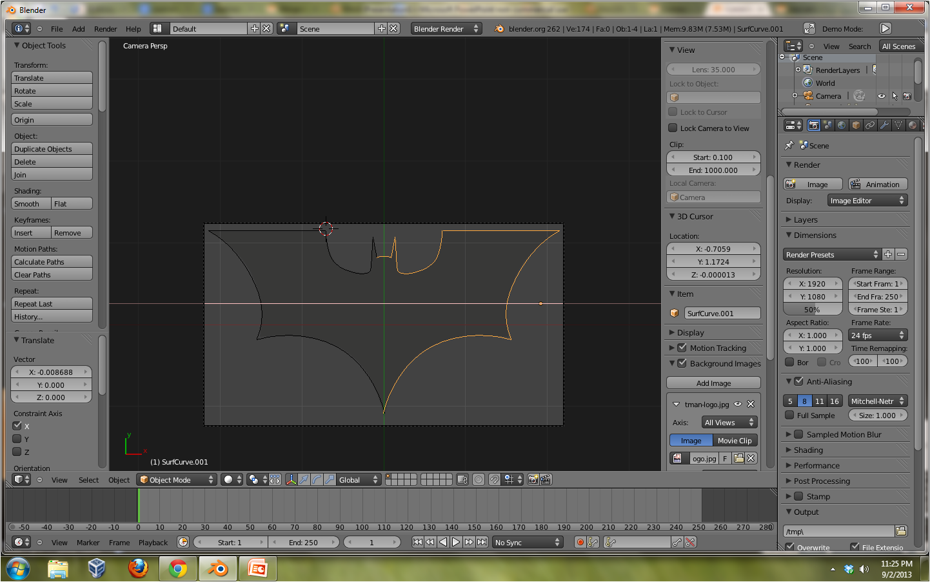Add a render preset with plus icon
The image size is (930, 582).
tap(888, 254)
